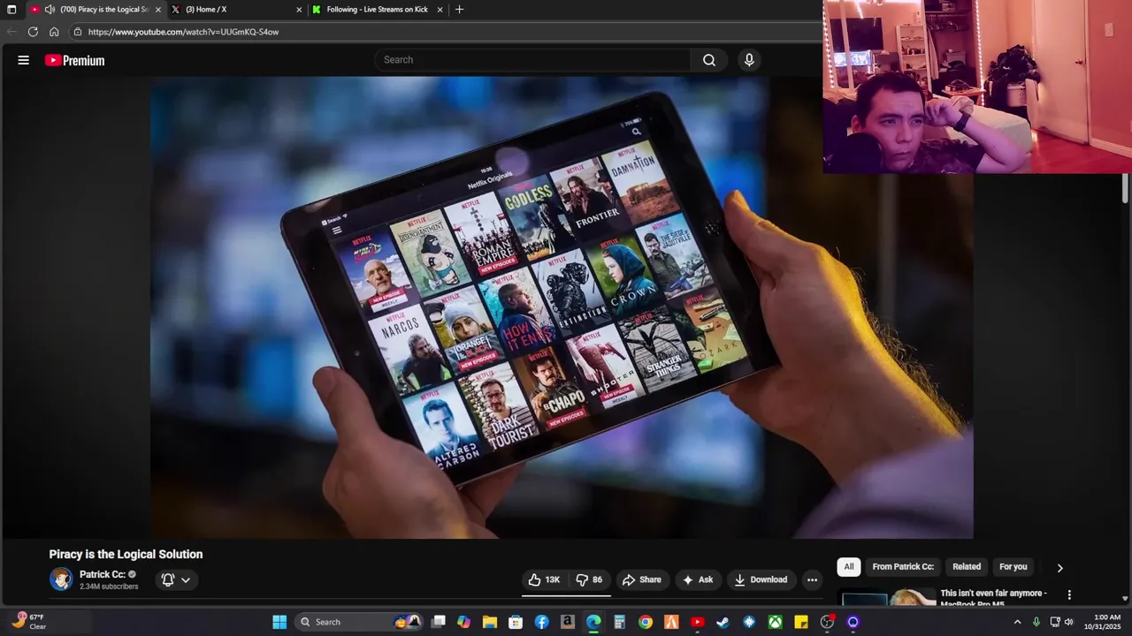Show hidden system tray icons
This screenshot has width=1132, height=636.
(1017, 622)
